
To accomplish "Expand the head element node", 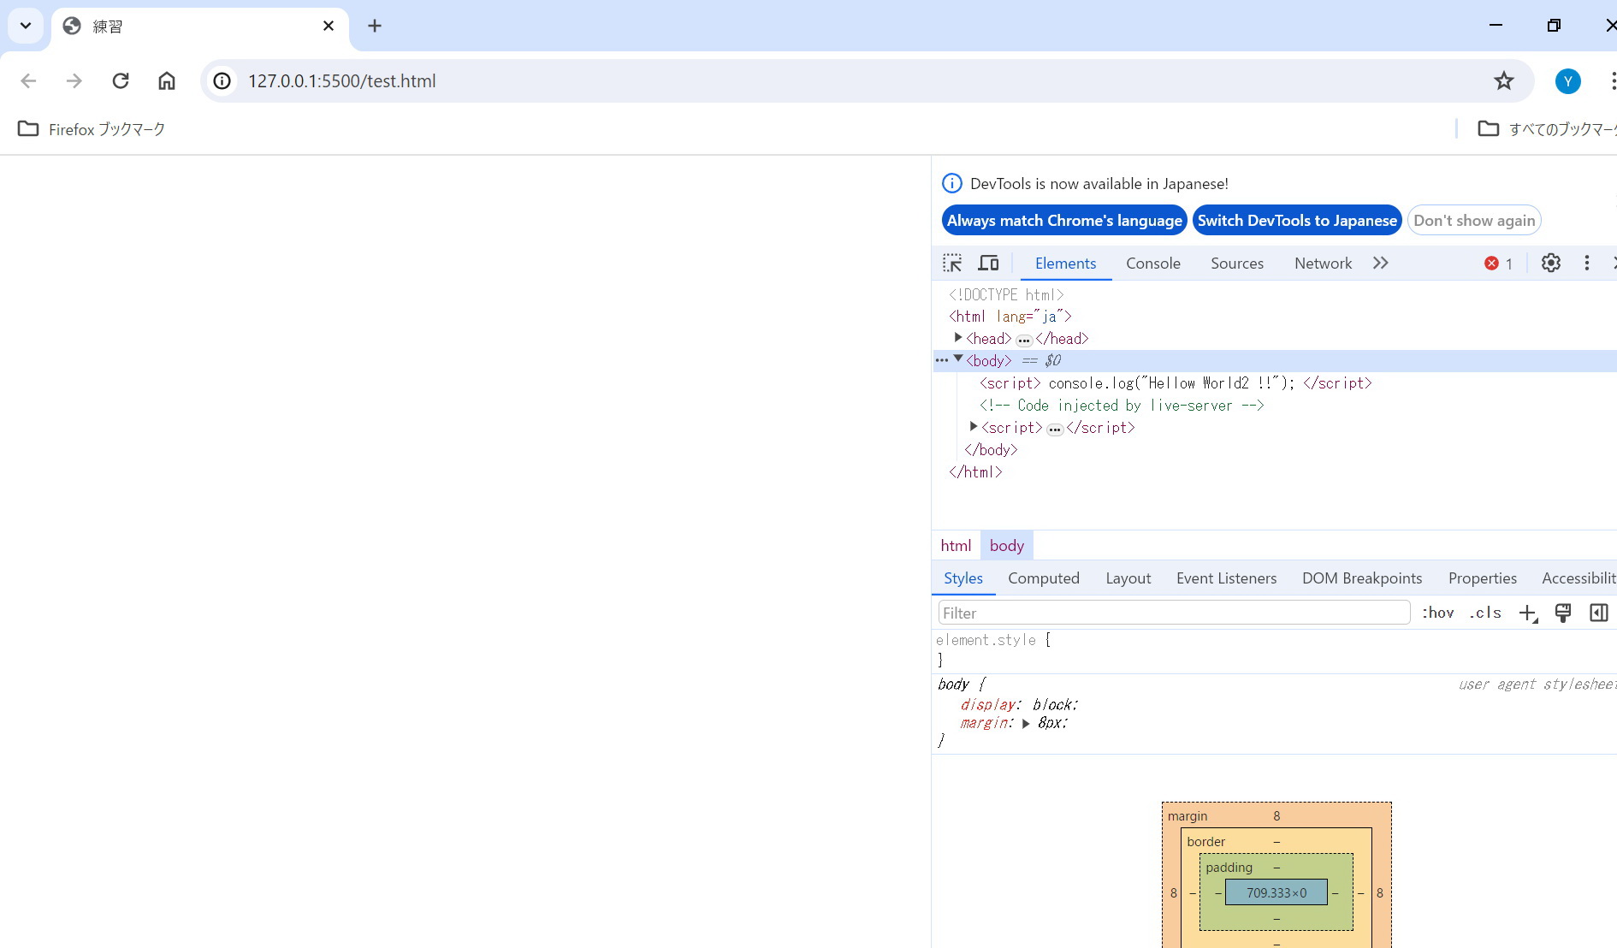I will click(x=958, y=338).
